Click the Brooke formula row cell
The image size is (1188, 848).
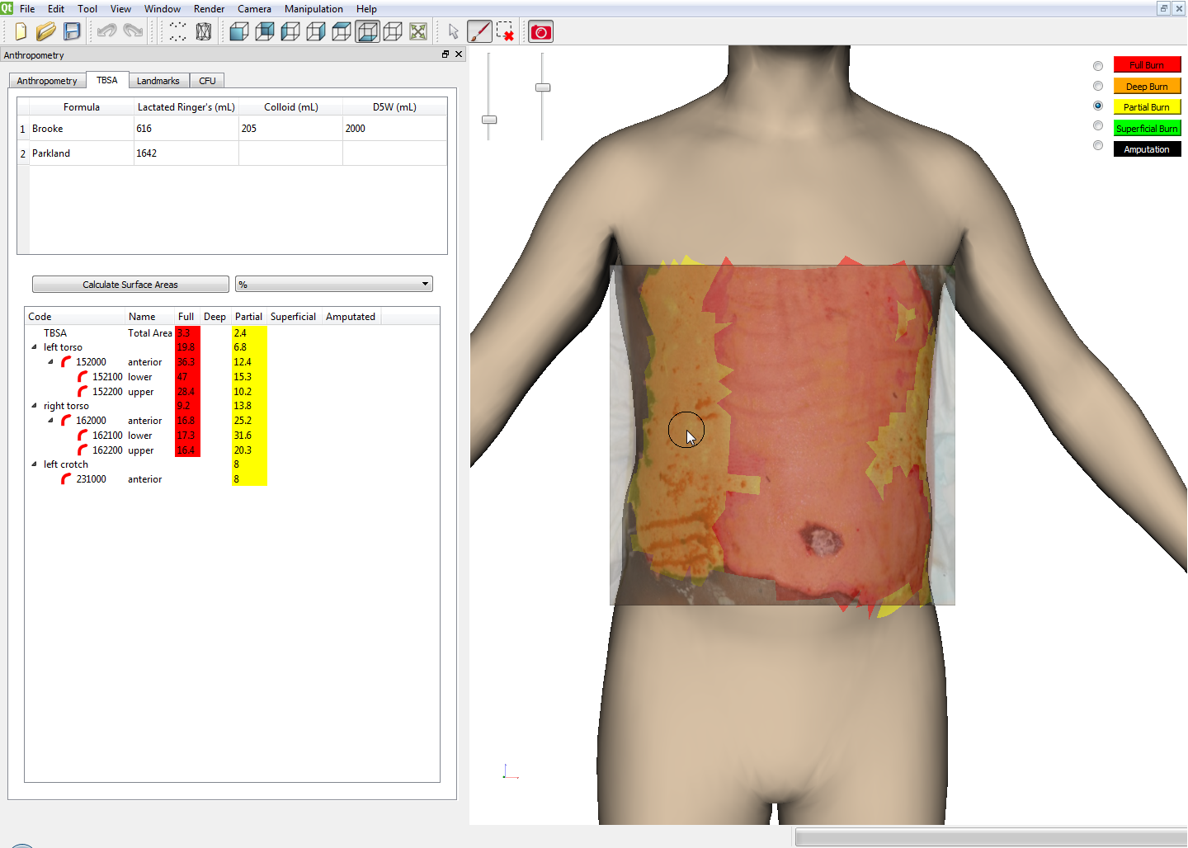[x=82, y=129]
